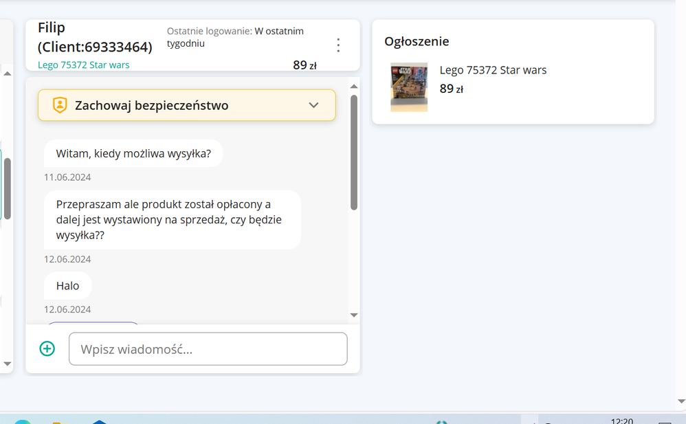The height and width of the screenshot is (424, 686).
Task: Click left conversation list scroll up arrow
Action: tap(8, 74)
